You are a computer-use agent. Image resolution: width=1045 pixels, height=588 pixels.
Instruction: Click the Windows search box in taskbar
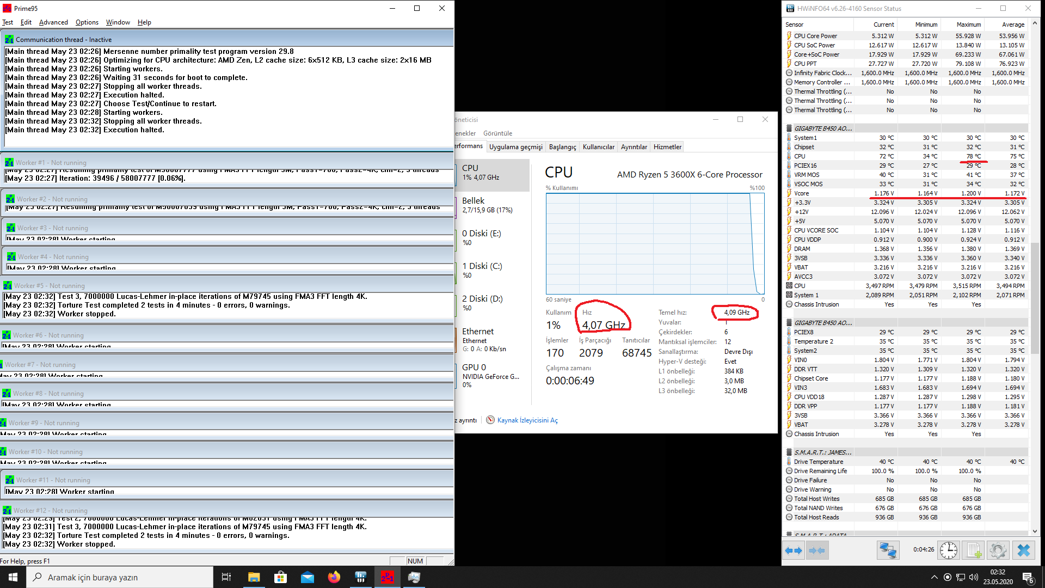120,577
